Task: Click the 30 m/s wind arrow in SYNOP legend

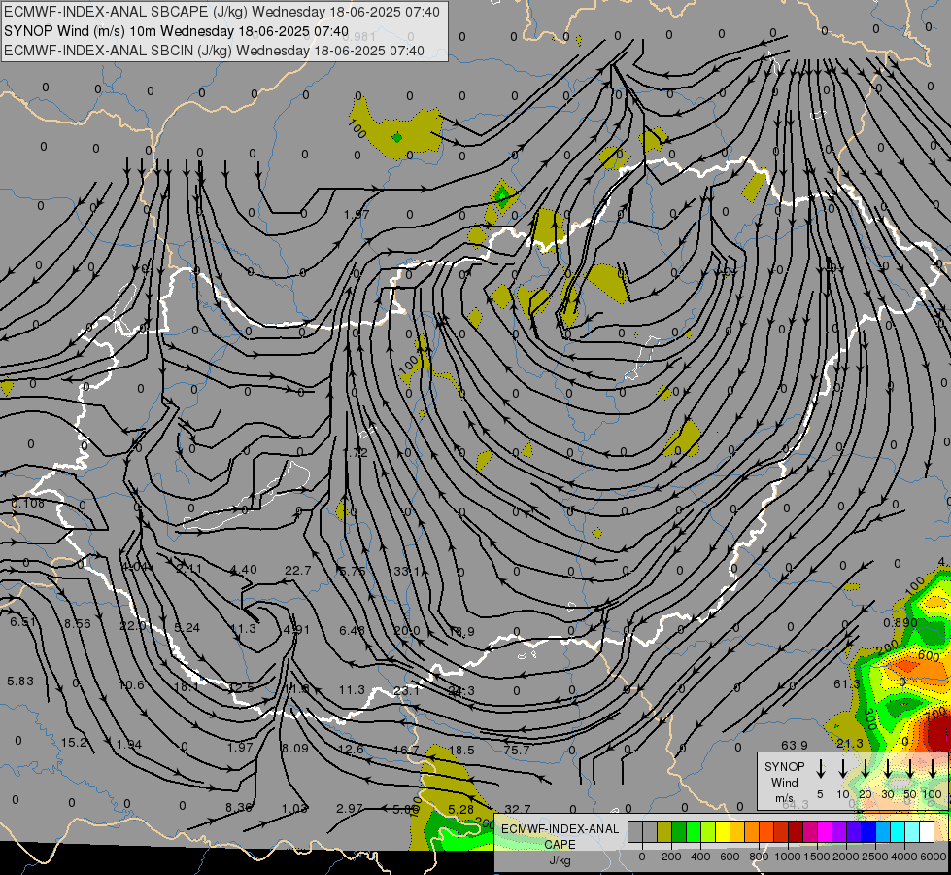Action: [888, 769]
